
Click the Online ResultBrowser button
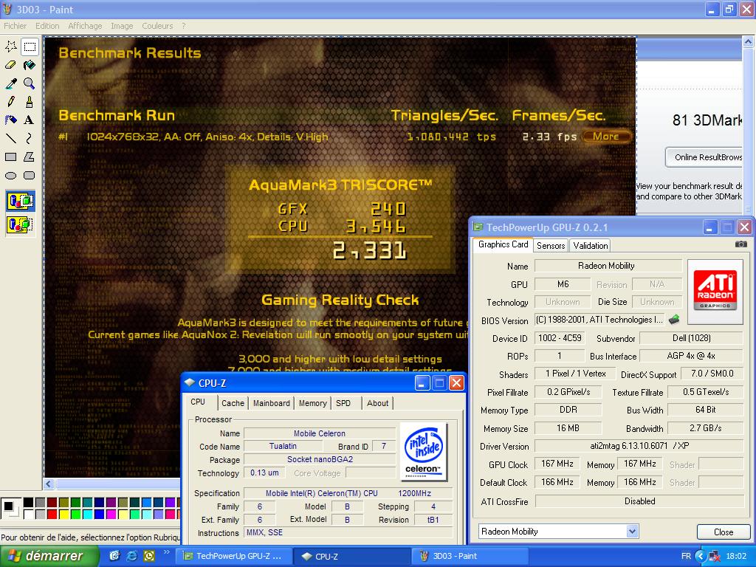click(x=704, y=157)
